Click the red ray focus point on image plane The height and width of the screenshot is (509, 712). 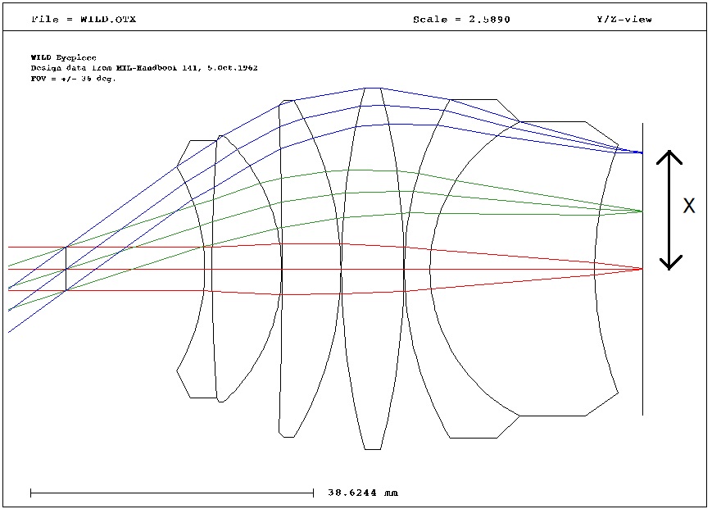tap(642, 269)
